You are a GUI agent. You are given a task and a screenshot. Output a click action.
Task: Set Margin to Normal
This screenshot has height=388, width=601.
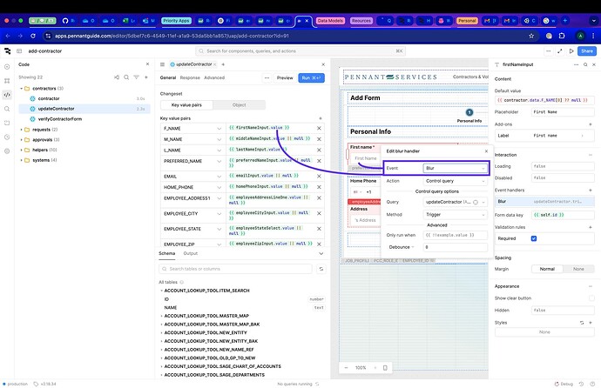(x=547, y=269)
